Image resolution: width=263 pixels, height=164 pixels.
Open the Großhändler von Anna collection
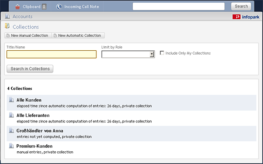pos(40,131)
